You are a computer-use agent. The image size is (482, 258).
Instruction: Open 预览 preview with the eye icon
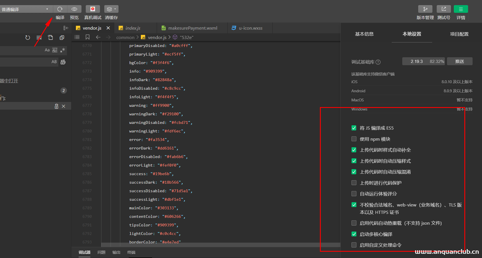click(74, 9)
